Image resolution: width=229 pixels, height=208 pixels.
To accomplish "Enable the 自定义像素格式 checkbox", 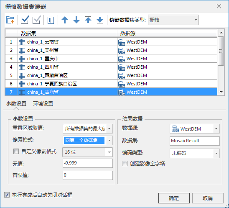I will pyautogui.click(x=16, y=151).
